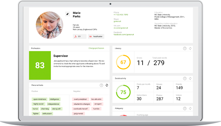This screenshot has width=221, height=126.
Task: Open the CV PDF button
Action: coord(80,36)
